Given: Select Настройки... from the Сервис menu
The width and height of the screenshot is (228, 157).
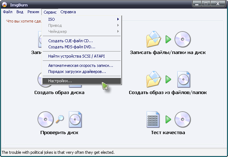Looking at the screenshot, I should (x=60, y=81).
